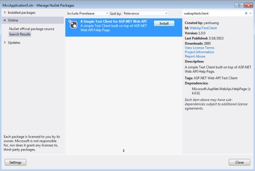Open the Include Prerelease dropdown
Viewport: 255px width, 171px height.
click(87, 13)
